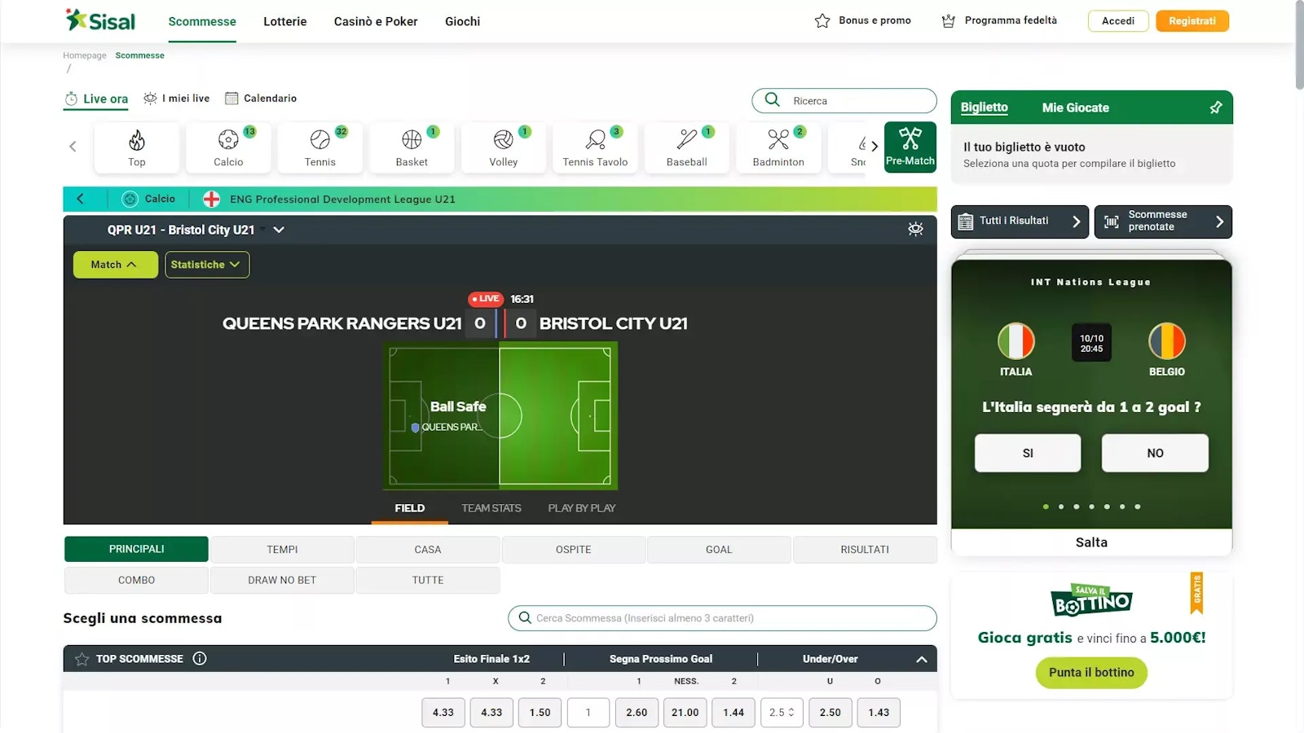The width and height of the screenshot is (1304, 733).
Task: Expand the QPR U21 - Bristol City match dropdown
Action: (279, 230)
